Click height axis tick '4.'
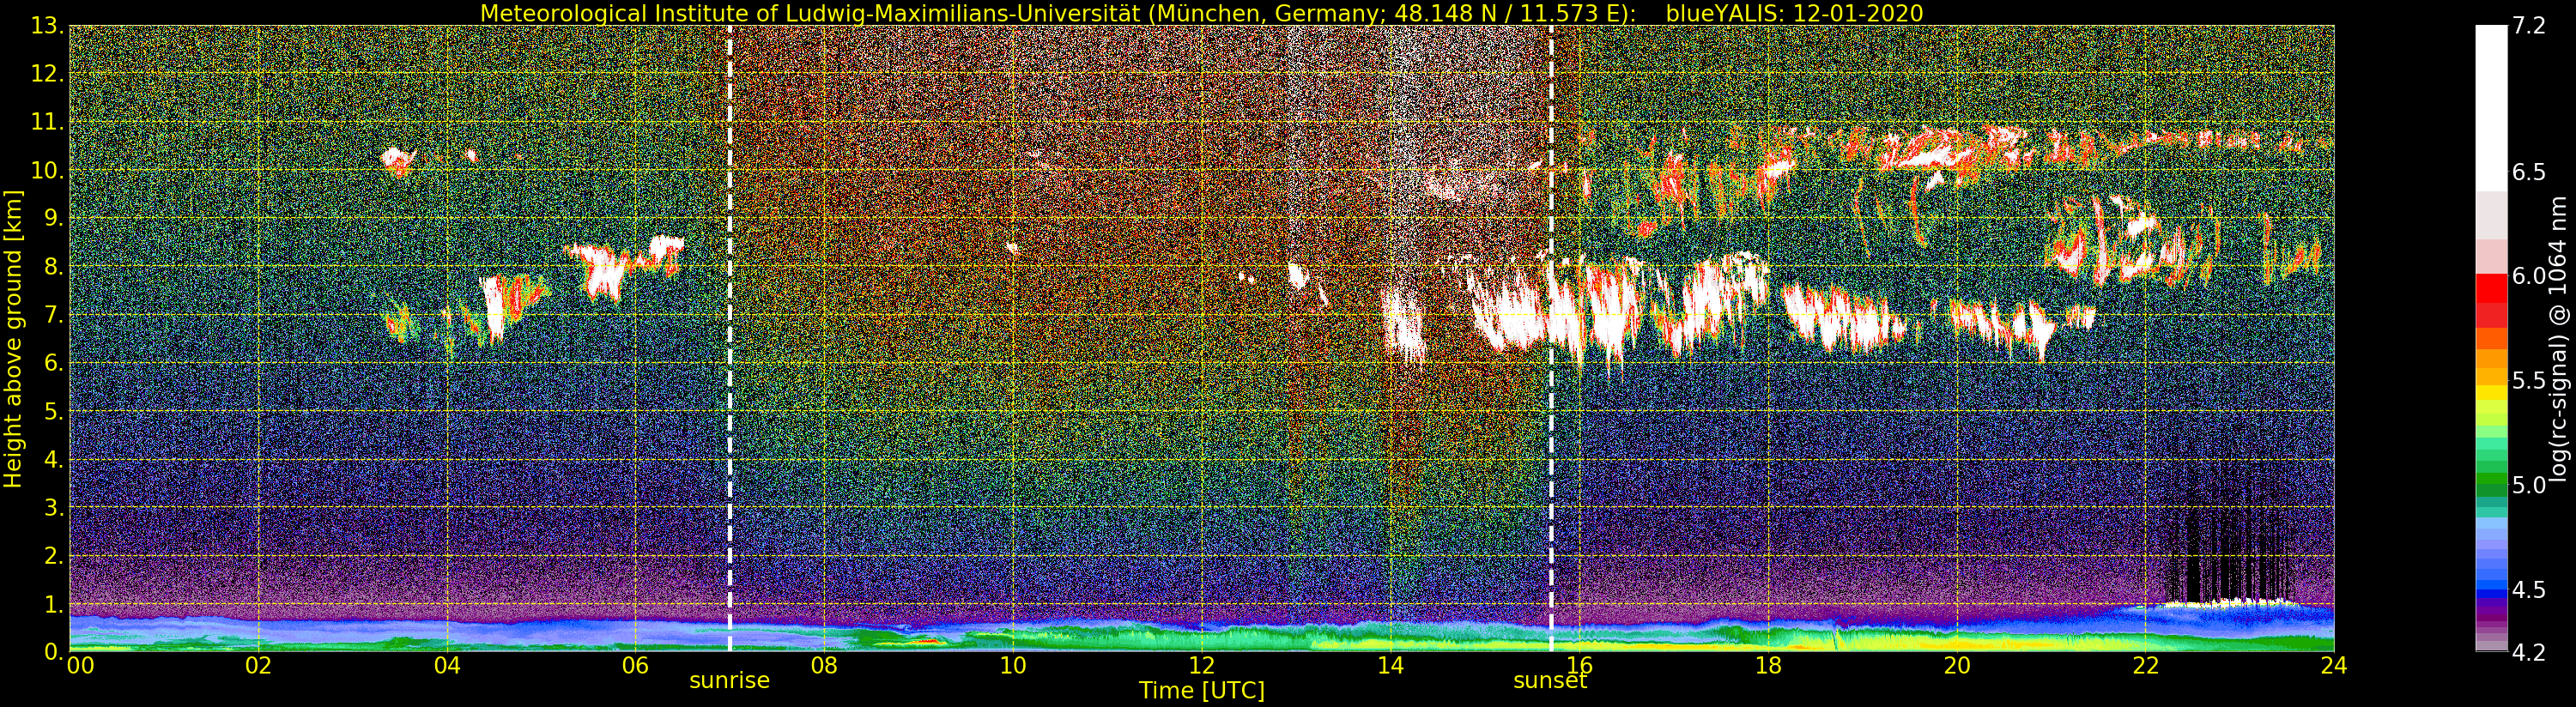This screenshot has height=707, width=2576. click(x=54, y=460)
